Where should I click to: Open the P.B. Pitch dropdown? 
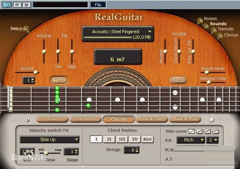coord(191,140)
